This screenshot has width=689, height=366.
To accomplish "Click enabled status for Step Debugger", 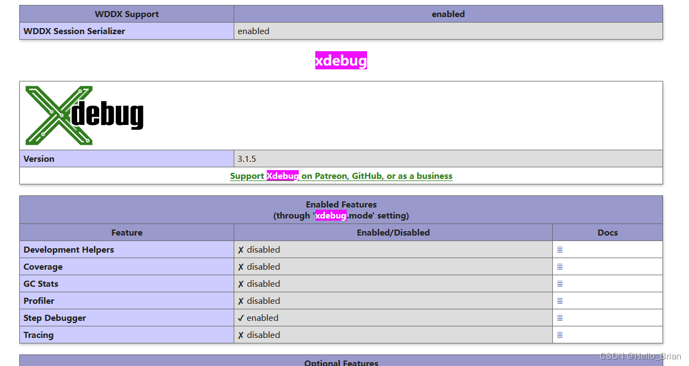I will 258,318.
